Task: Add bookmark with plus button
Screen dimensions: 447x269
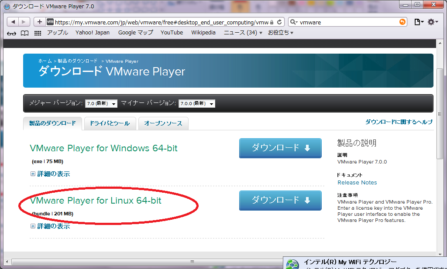Action: [40, 22]
